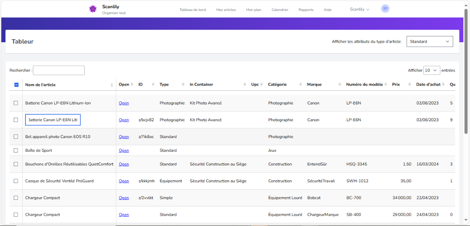Sort table by Type column arrows
This screenshot has height=226, width=470.
pyautogui.click(x=183, y=84)
